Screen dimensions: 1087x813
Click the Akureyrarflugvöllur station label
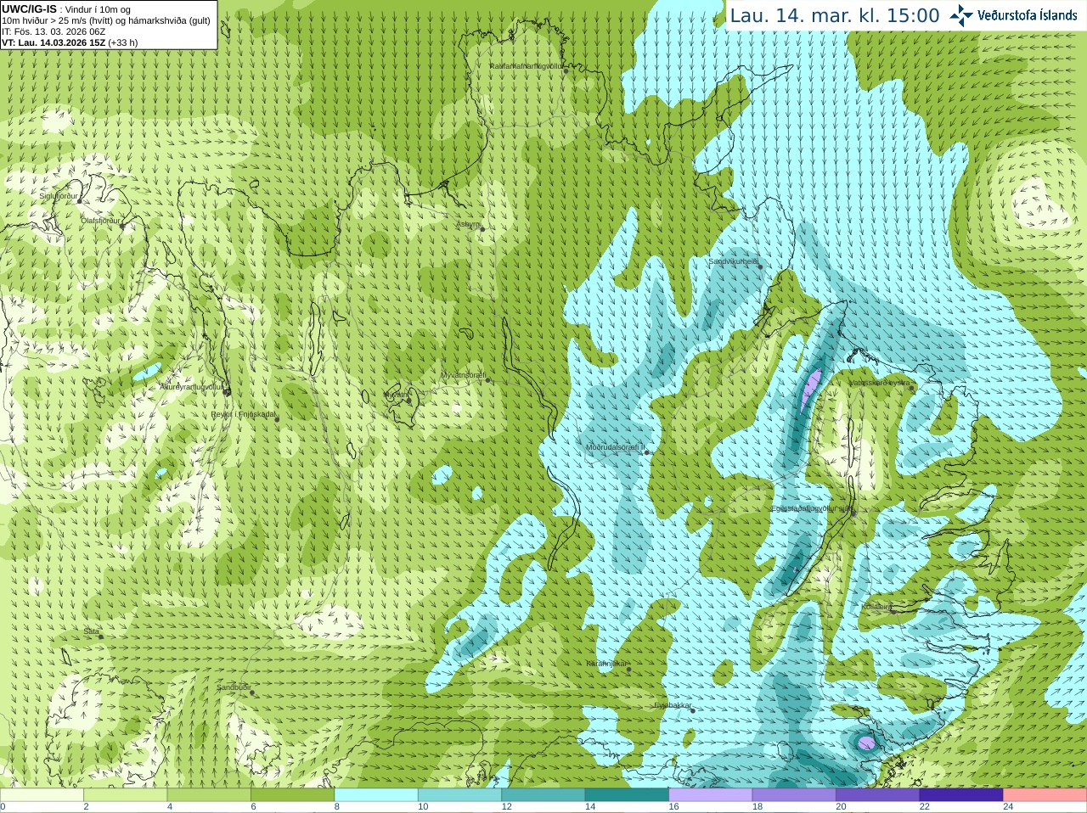(191, 386)
